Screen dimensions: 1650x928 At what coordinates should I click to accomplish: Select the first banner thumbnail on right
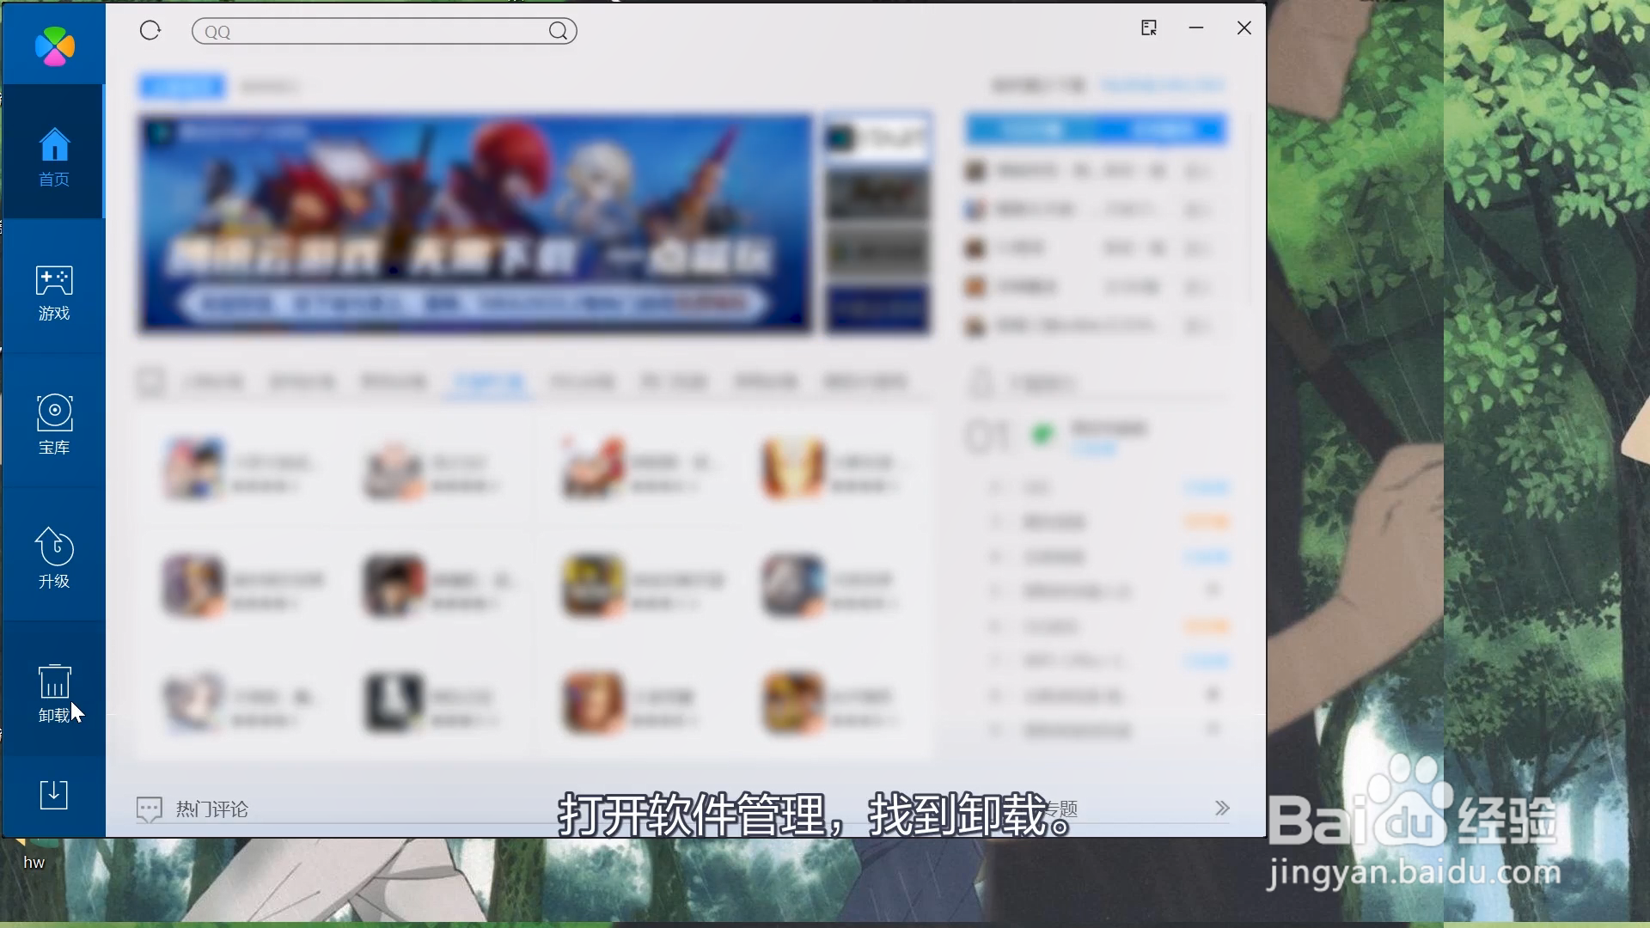877,137
